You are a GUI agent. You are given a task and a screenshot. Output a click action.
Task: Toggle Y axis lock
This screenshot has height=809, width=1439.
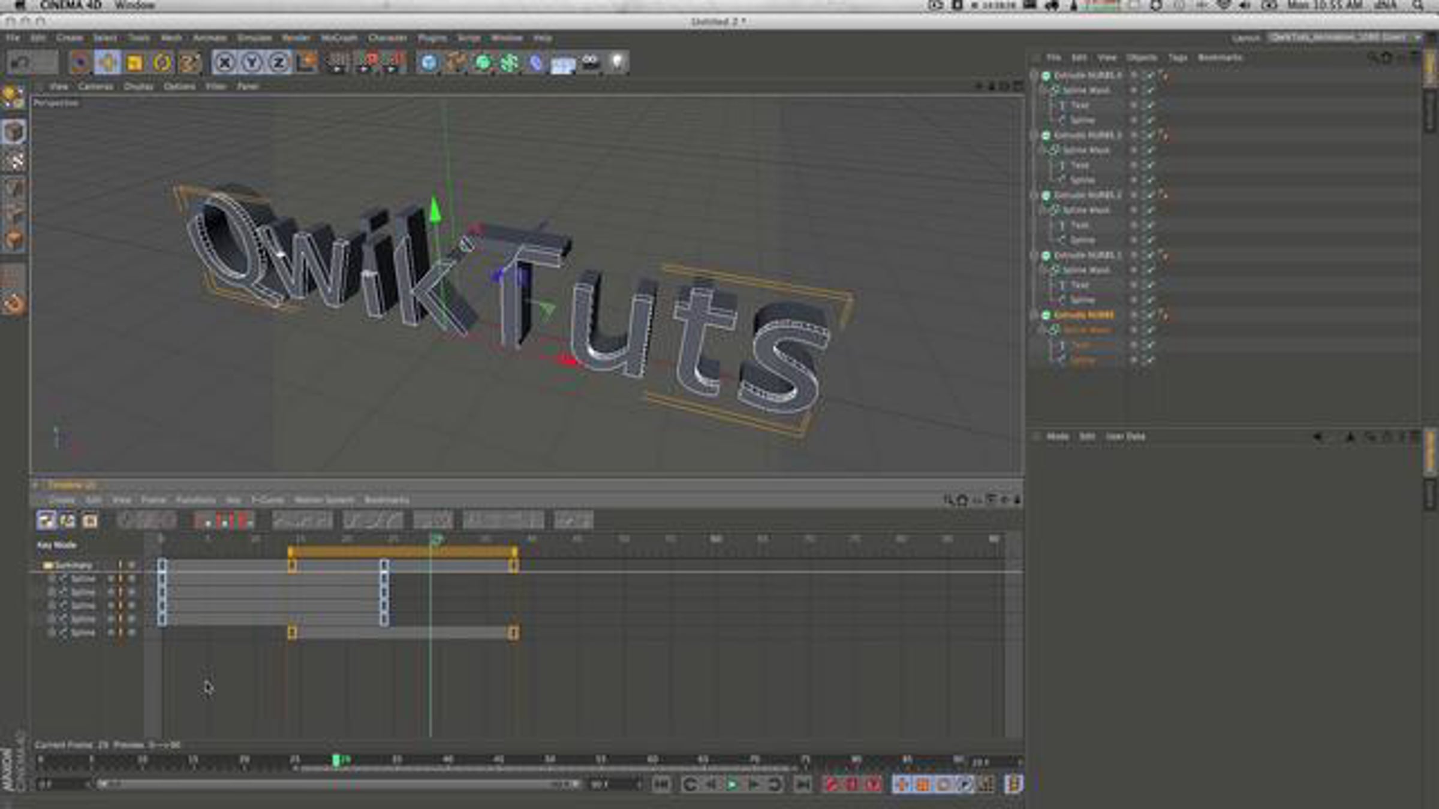click(x=252, y=62)
